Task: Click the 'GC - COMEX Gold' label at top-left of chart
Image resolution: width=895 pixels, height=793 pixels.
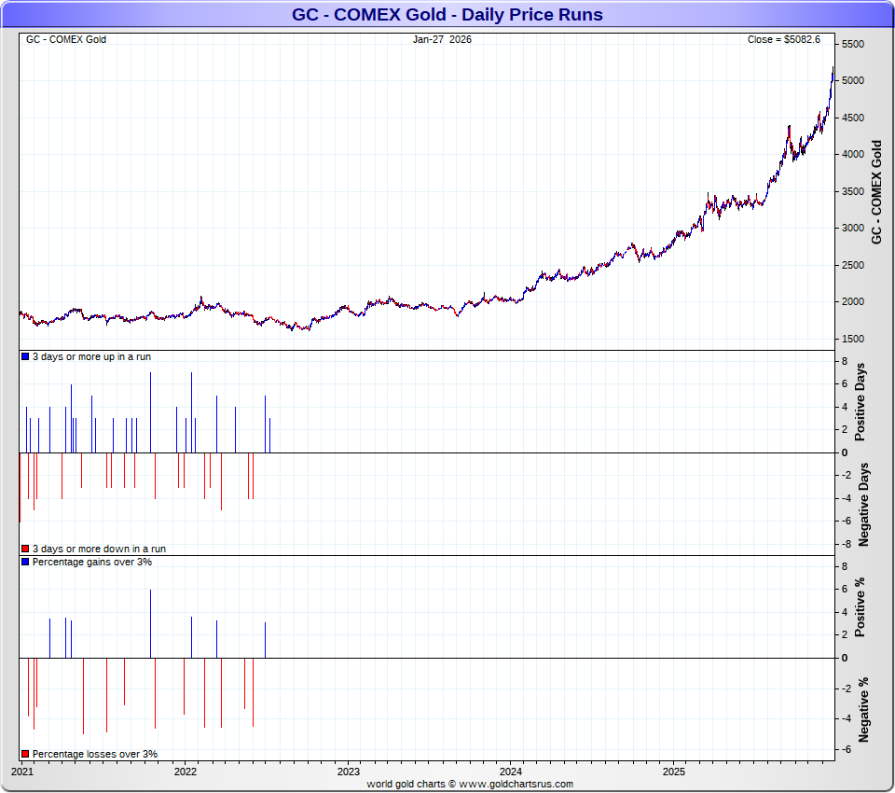Action: pyautogui.click(x=66, y=39)
